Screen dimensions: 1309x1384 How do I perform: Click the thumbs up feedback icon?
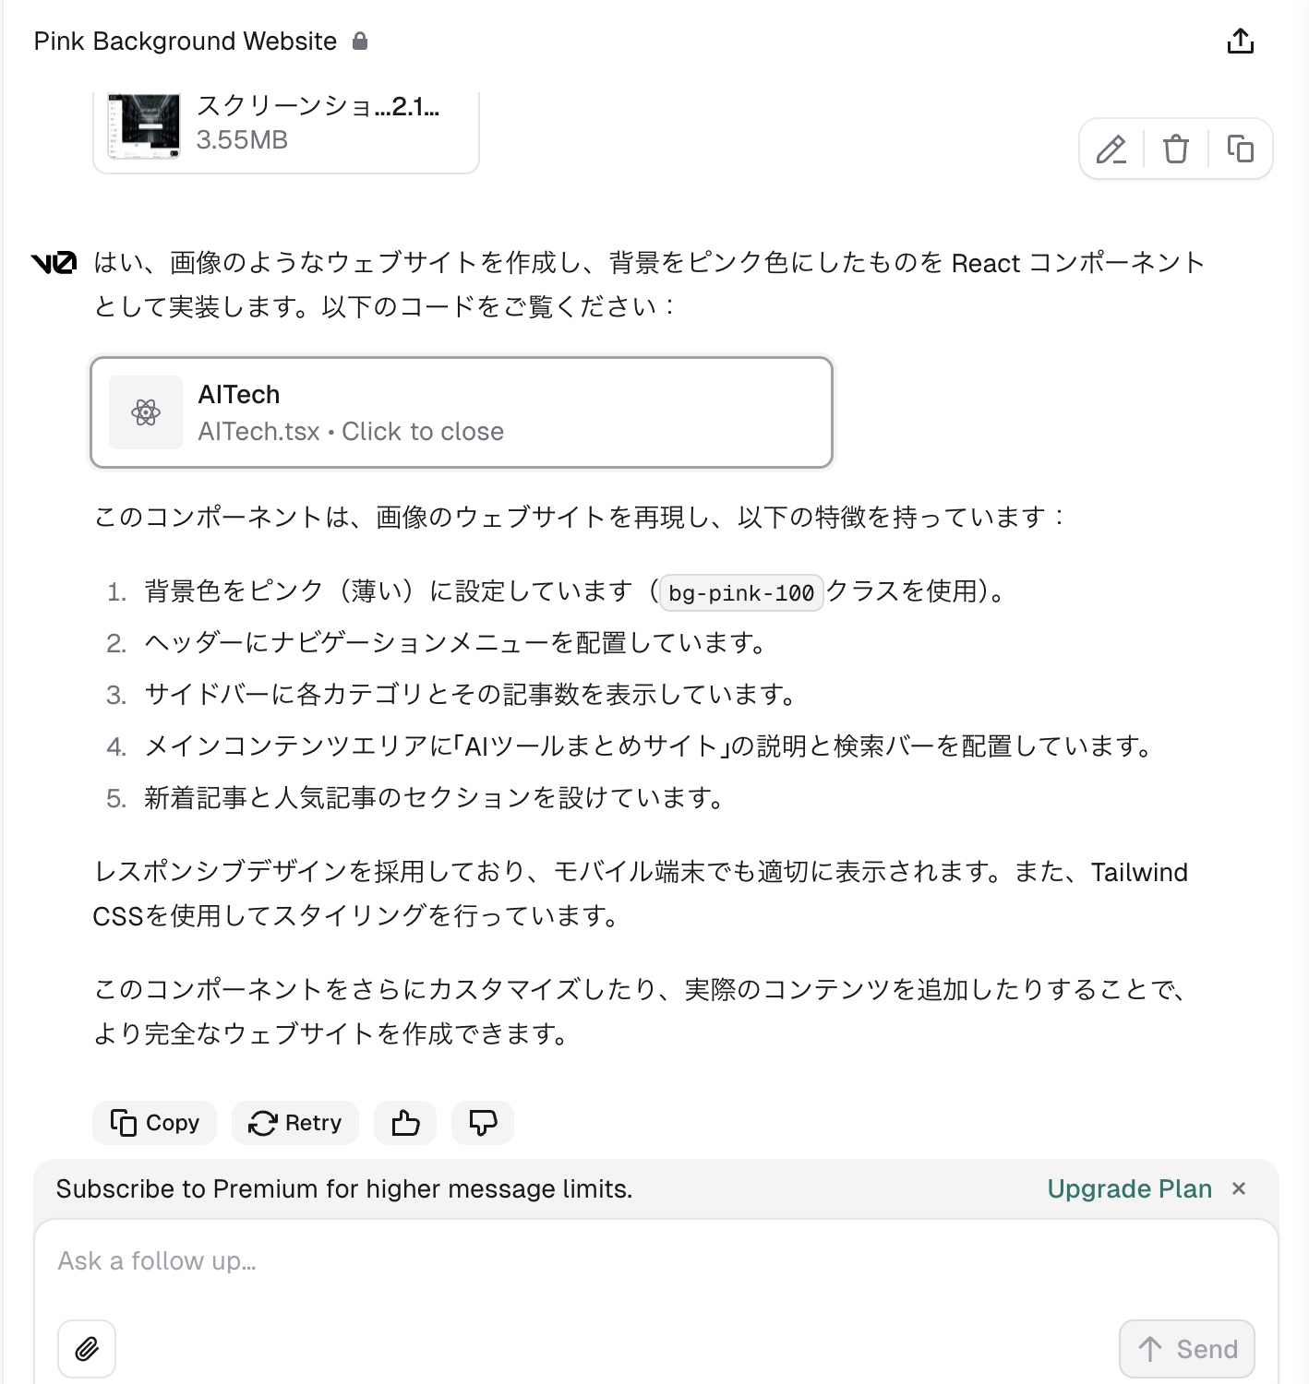[405, 1123]
